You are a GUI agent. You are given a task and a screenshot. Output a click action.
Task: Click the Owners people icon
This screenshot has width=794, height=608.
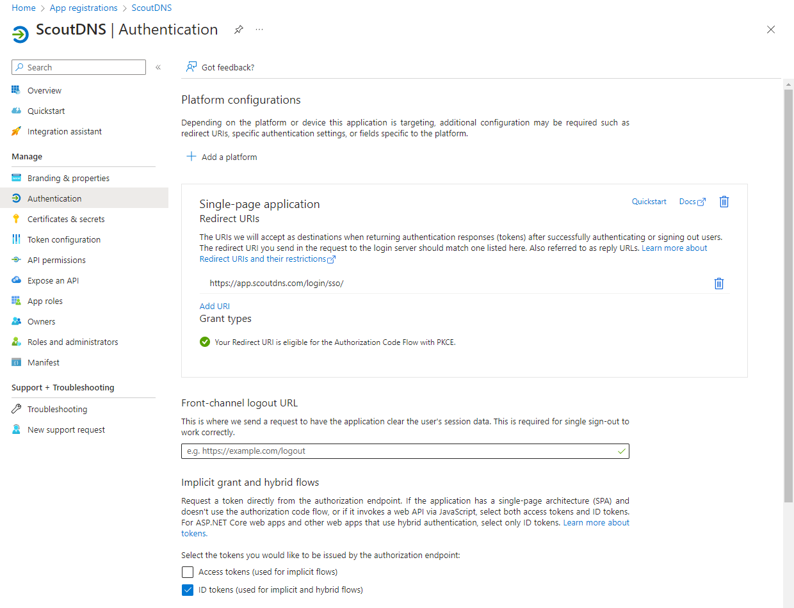coord(16,321)
